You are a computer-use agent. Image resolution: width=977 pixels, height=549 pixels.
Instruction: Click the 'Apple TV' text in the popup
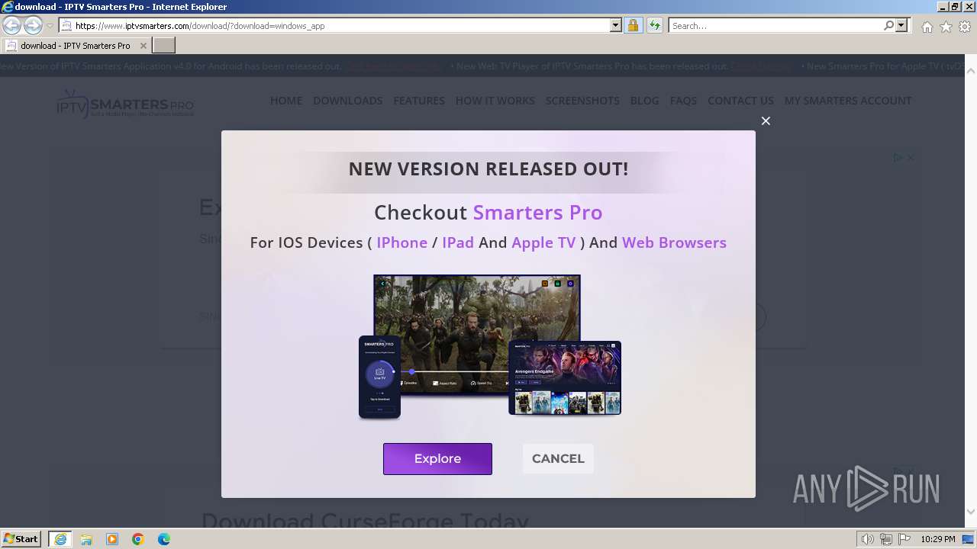(x=543, y=242)
